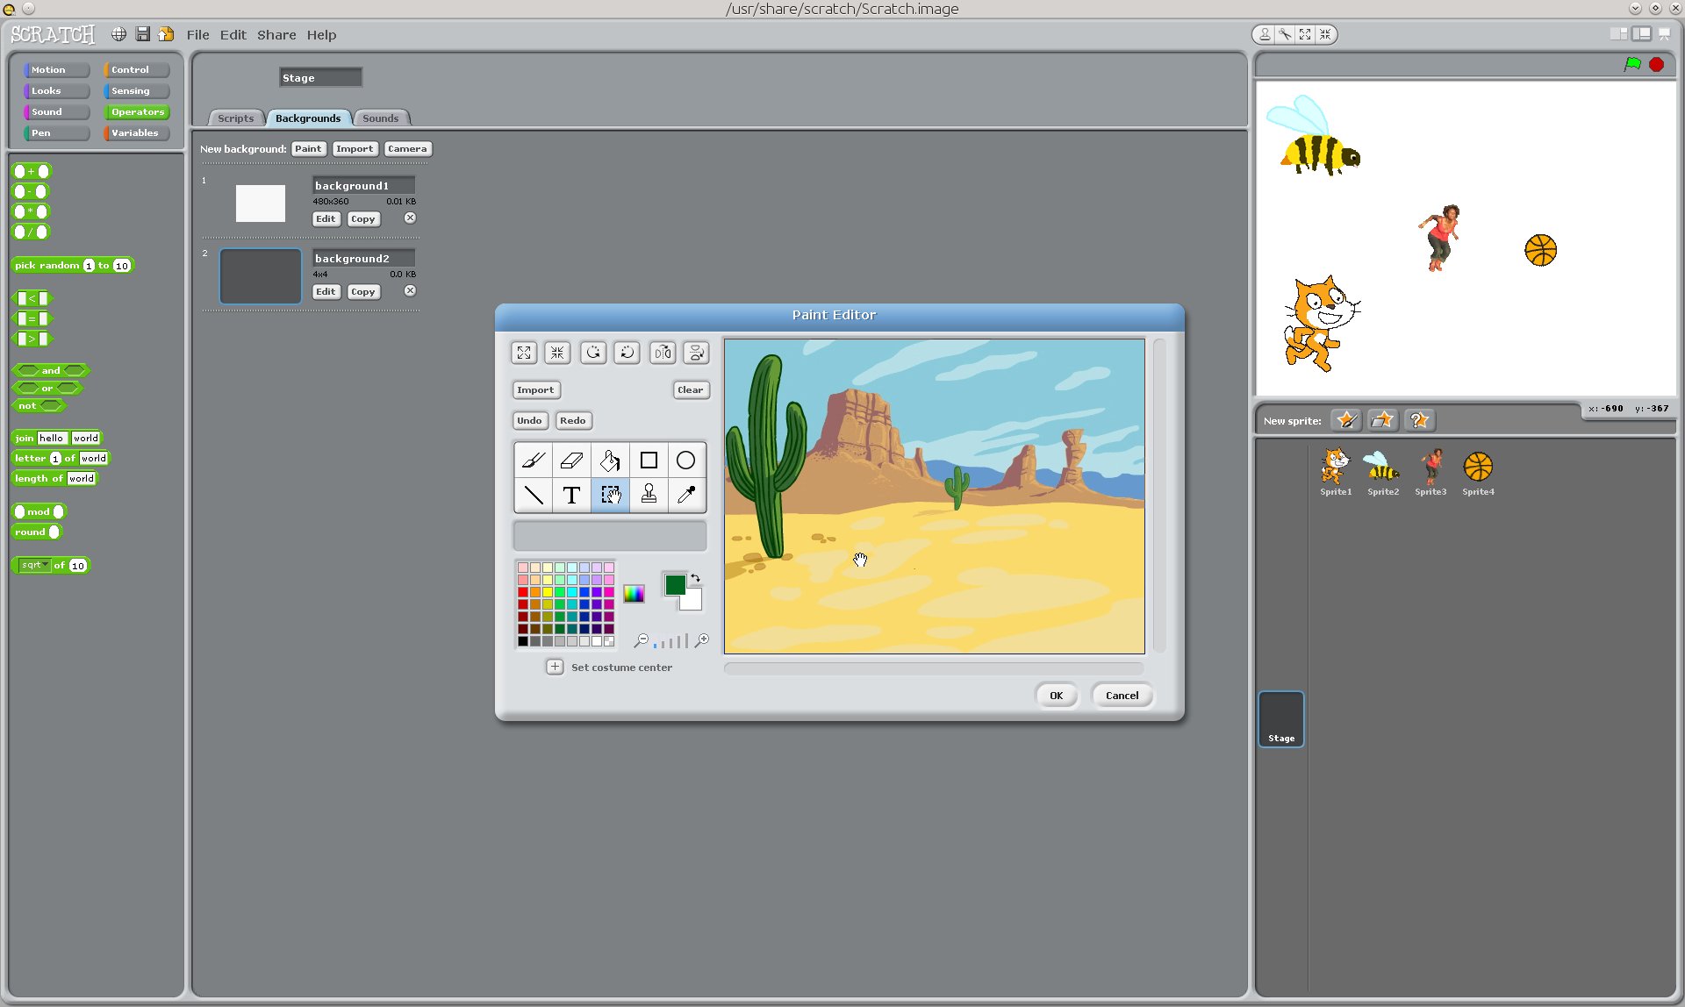This screenshot has height=1007, width=1685.
Task: Click the dark green foreground color box
Action: click(674, 585)
